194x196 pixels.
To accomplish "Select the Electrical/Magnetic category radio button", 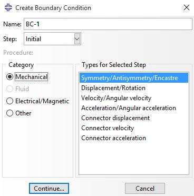I will click(9, 101).
